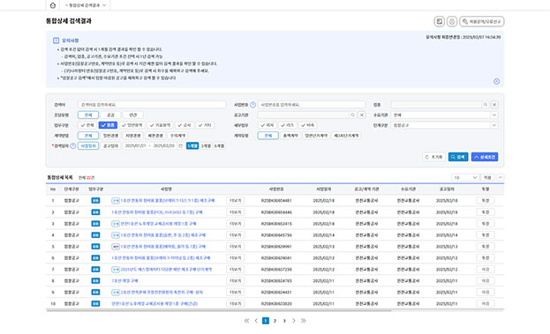This screenshot has width=550, height=334.
Task: Toggle 전체 checkbox in 업무구분
Action: pos(87,125)
